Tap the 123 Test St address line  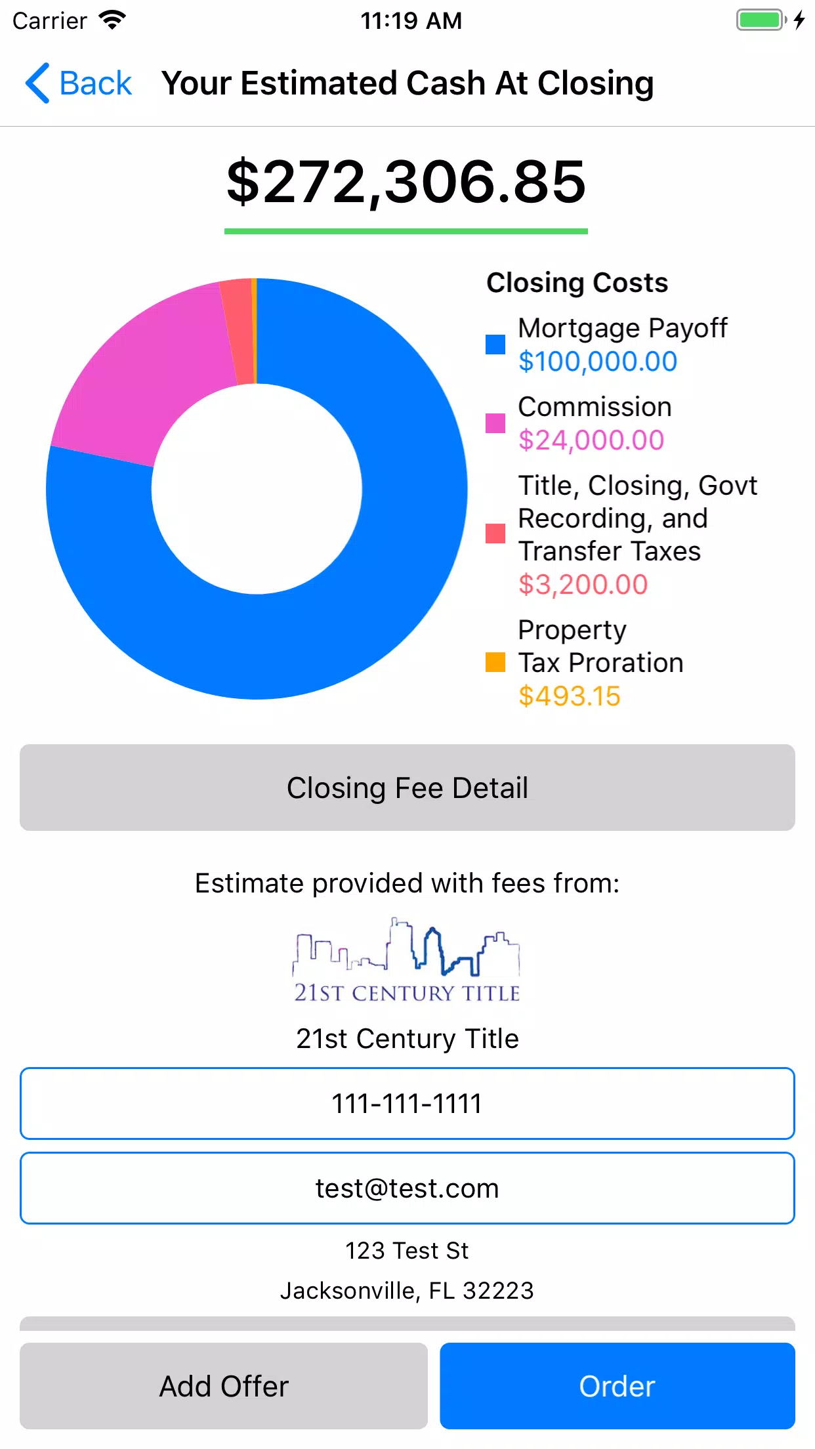(407, 1251)
